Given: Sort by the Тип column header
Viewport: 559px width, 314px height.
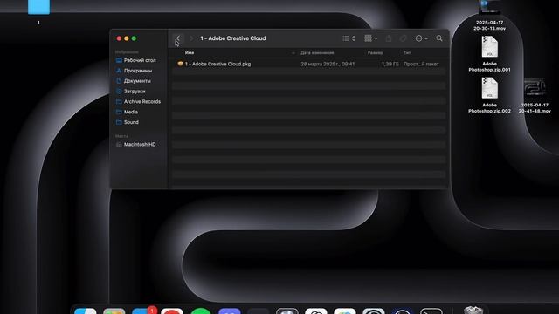Looking at the screenshot, I should [407, 52].
